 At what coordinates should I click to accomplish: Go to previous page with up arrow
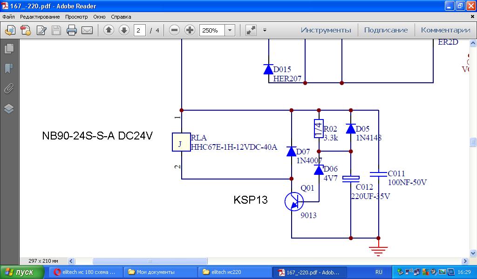click(109, 30)
